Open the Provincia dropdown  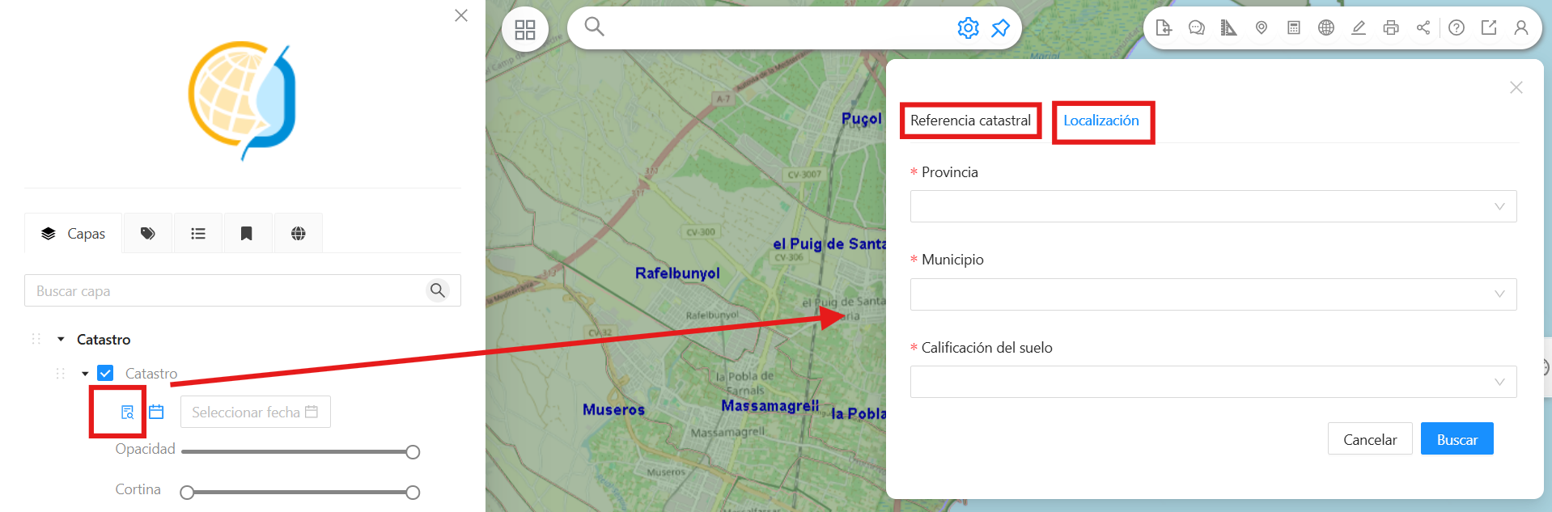coord(1213,206)
